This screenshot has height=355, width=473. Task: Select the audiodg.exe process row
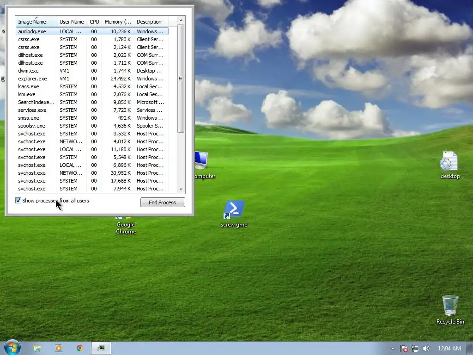[x=92, y=31]
